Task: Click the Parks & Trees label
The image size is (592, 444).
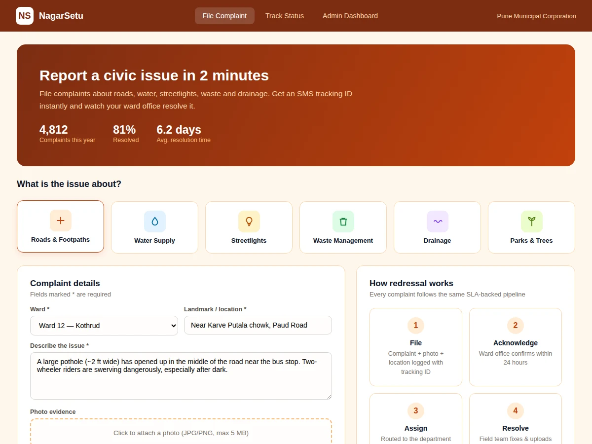Action: coord(532,241)
